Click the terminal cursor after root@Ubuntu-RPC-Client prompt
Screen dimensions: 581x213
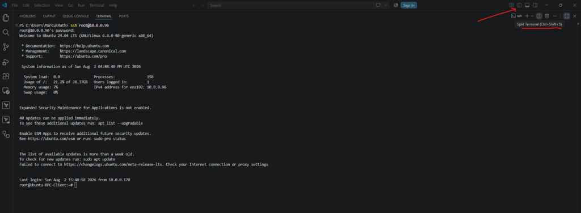pos(75,185)
